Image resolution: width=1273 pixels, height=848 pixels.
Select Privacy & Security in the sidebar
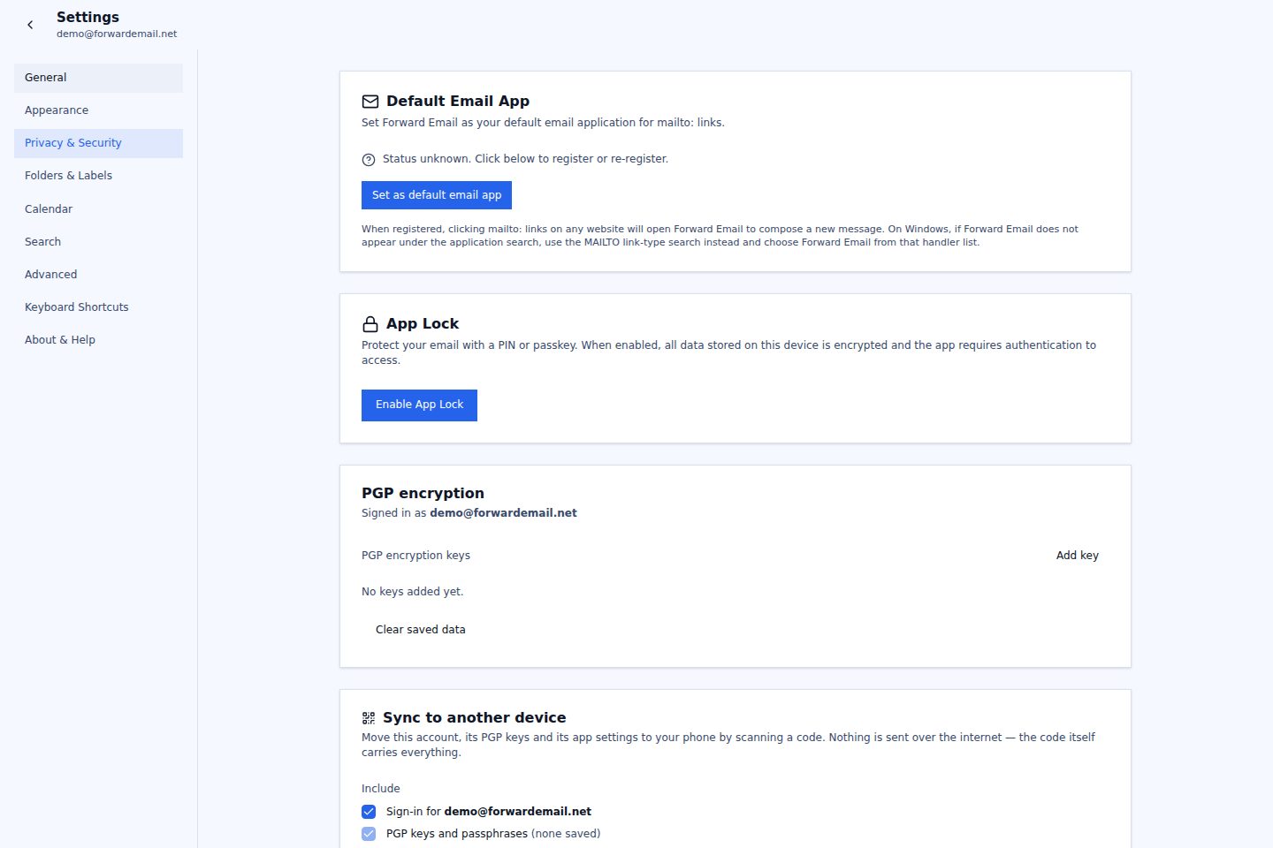point(98,143)
